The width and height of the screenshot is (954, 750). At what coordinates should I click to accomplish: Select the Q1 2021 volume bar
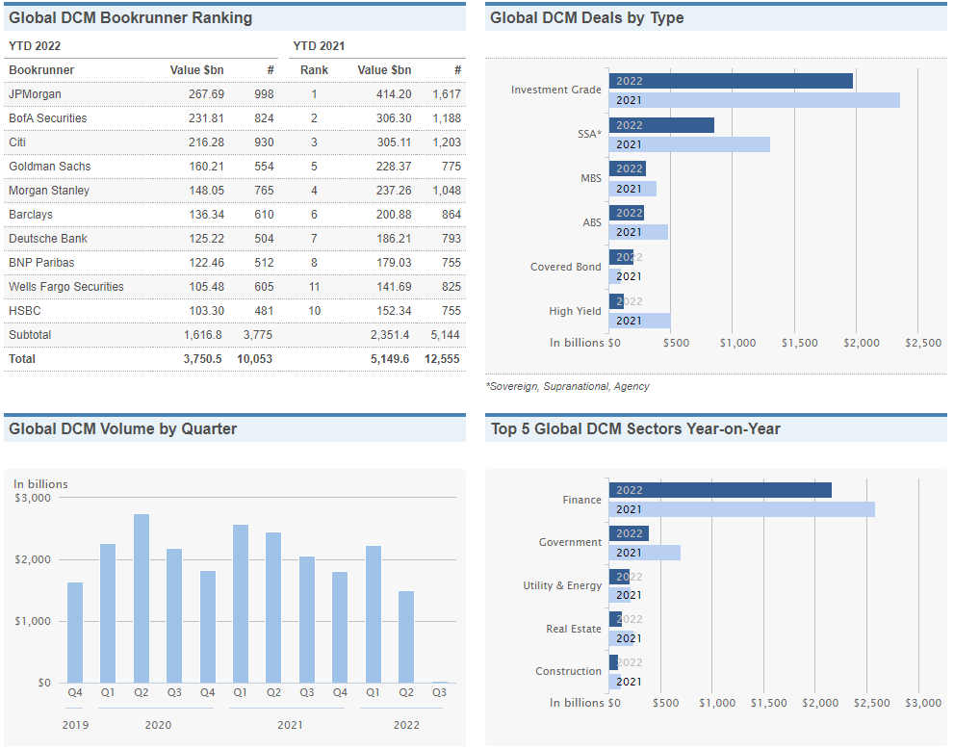pos(241,604)
